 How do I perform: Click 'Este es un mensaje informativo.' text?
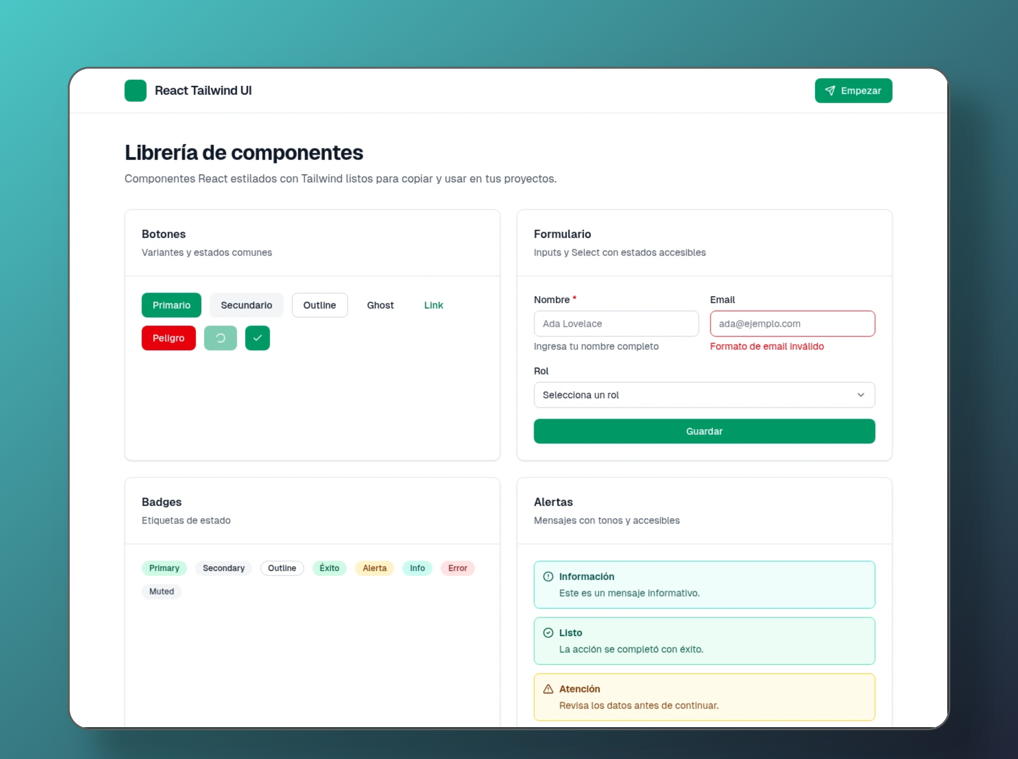pyautogui.click(x=629, y=593)
